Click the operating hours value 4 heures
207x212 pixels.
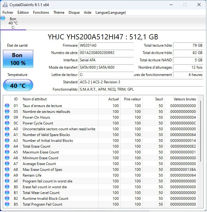click(x=188, y=75)
